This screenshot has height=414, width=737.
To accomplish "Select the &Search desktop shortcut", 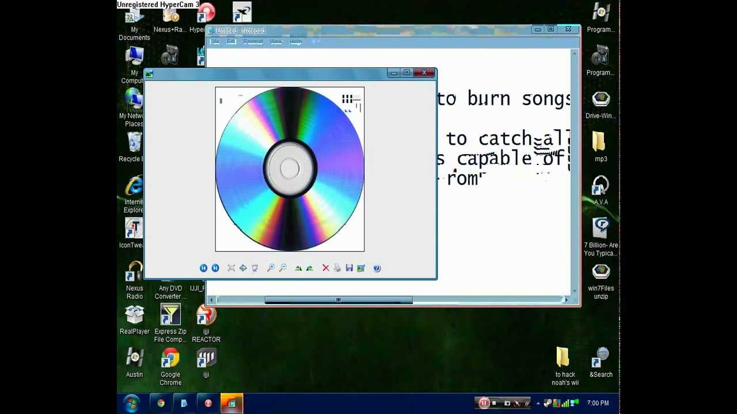I will (601, 363).
